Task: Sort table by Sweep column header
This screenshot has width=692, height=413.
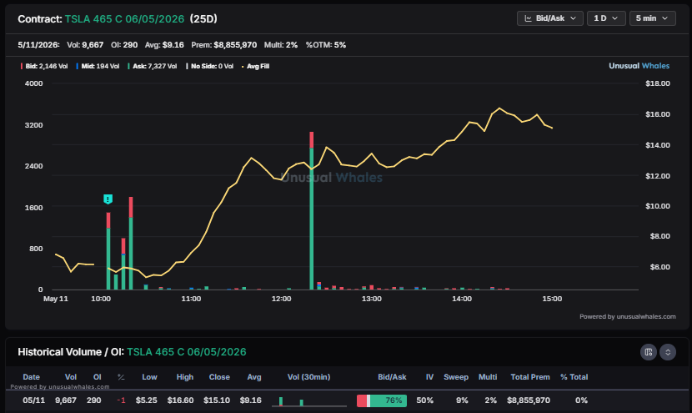Action: (x=456, y=377)
